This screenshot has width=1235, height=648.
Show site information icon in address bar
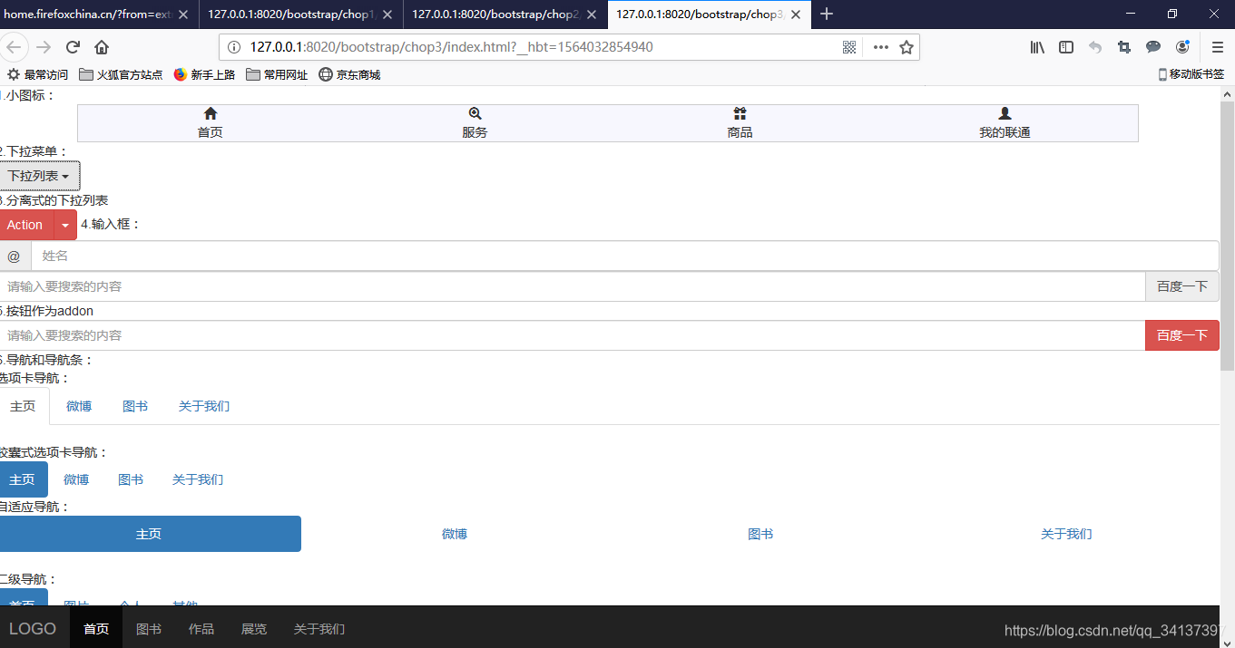(x=234, y=47)
